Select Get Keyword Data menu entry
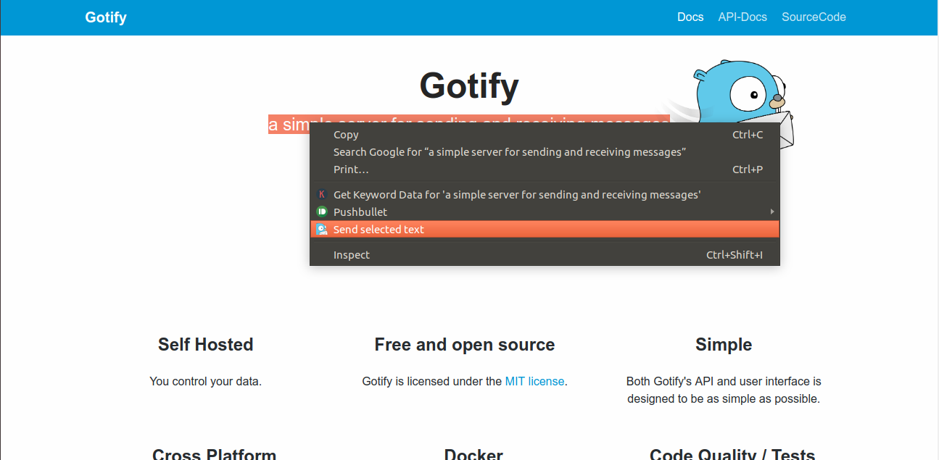Image resolution: width=939 pixels, height=460 pixels. (x=545, y=194)
